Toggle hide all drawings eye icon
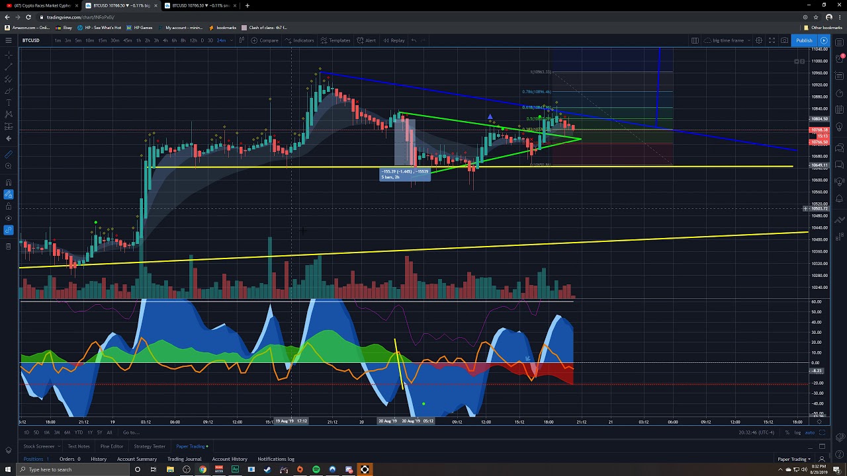The height and width of the screenshot is (476, 847). click(9, 218)
